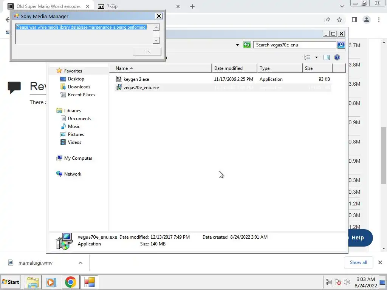
Task: Click the dialog message text box
Action: [x=84, y=34]
